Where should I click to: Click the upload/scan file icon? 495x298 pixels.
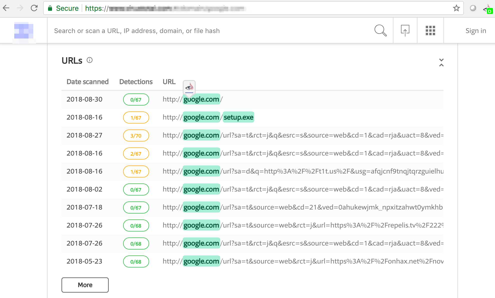tap(405, 31)
